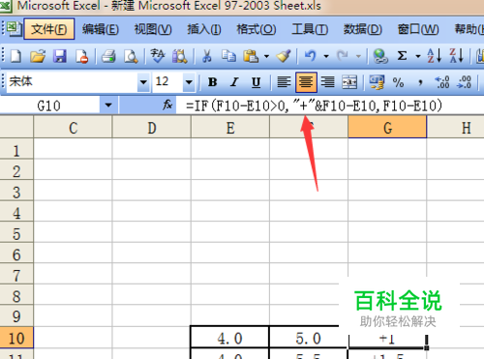
Task: Open an existing file with folder icon
Action: (x=38, y=56)
